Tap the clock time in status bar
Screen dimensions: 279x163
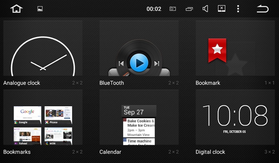click(x=154, y=9)
